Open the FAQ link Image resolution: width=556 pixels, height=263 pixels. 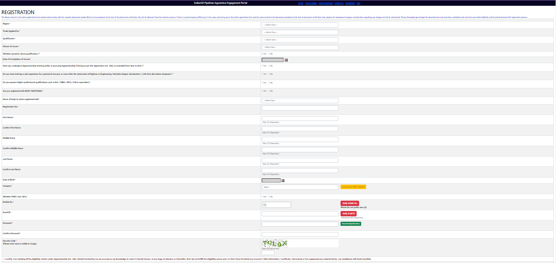[x=358, y=3]
